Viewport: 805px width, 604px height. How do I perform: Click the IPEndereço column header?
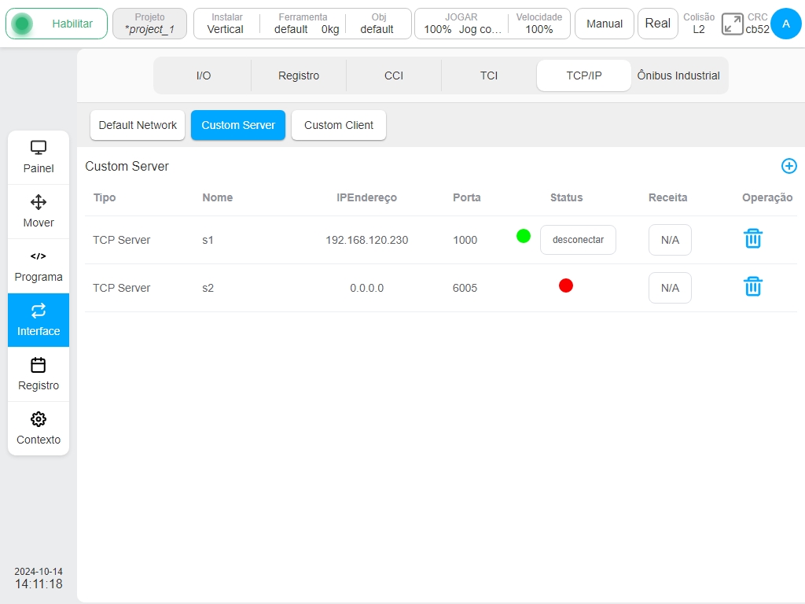(x=366, y=197)
